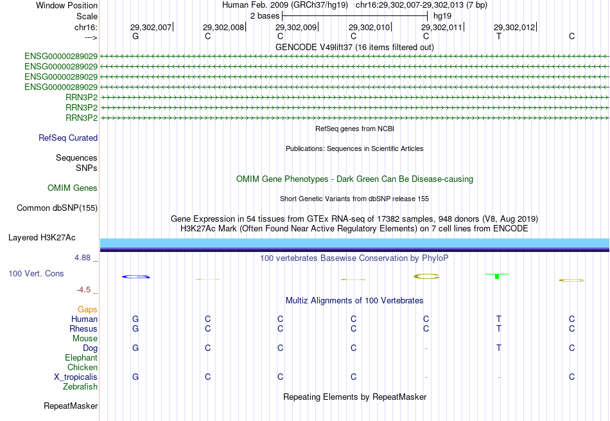Screen dimensions: 610x421
Task: Click the Common dbSNP(155) label
Action: click(57, 208)
